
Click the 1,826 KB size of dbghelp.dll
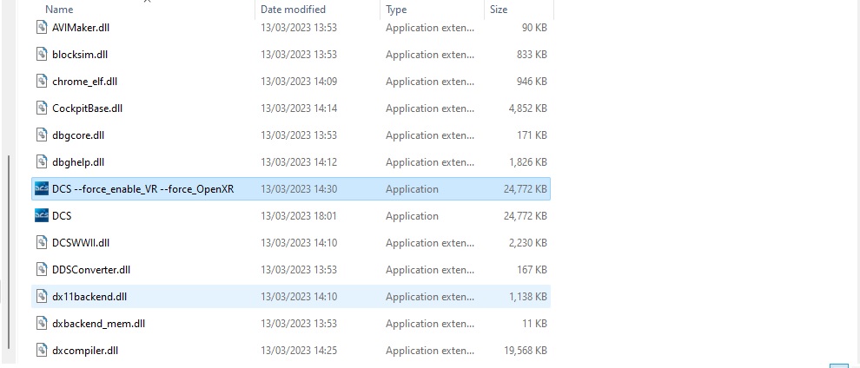click(527, 162)
